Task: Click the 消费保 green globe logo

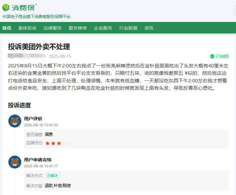Action: point(6,7)
